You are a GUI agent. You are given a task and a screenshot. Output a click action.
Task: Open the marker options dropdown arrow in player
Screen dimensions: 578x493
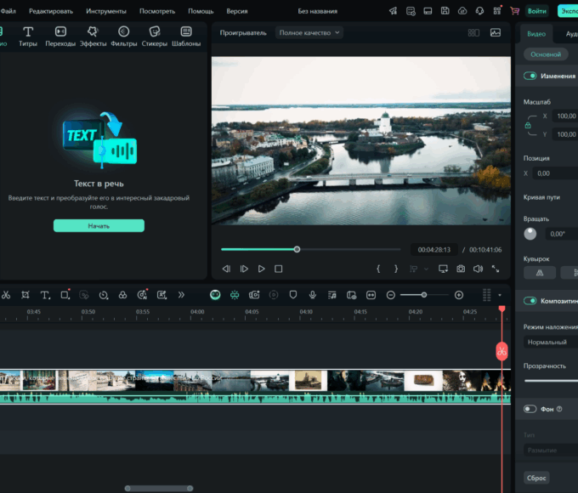(426, 269)
